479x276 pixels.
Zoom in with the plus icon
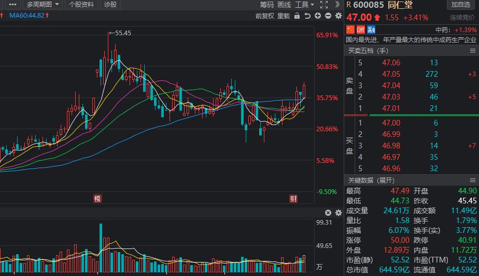pyautogui.click(x=318, y=16)
